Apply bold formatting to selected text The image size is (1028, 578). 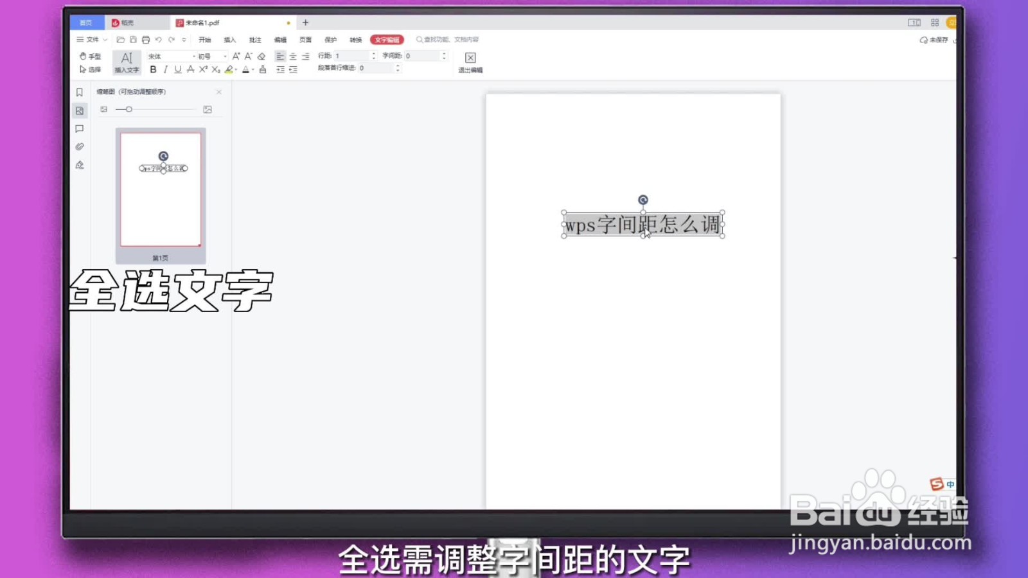pyautogui.click(x=153, y=69)
